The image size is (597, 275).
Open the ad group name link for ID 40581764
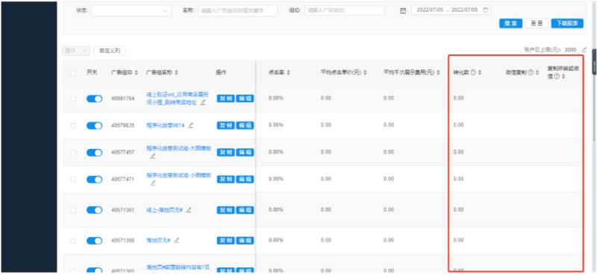178,98
